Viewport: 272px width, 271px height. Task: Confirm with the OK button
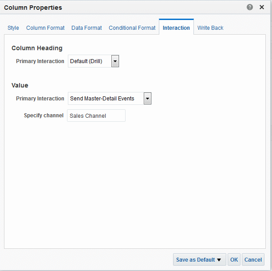(x=234, y=259)
